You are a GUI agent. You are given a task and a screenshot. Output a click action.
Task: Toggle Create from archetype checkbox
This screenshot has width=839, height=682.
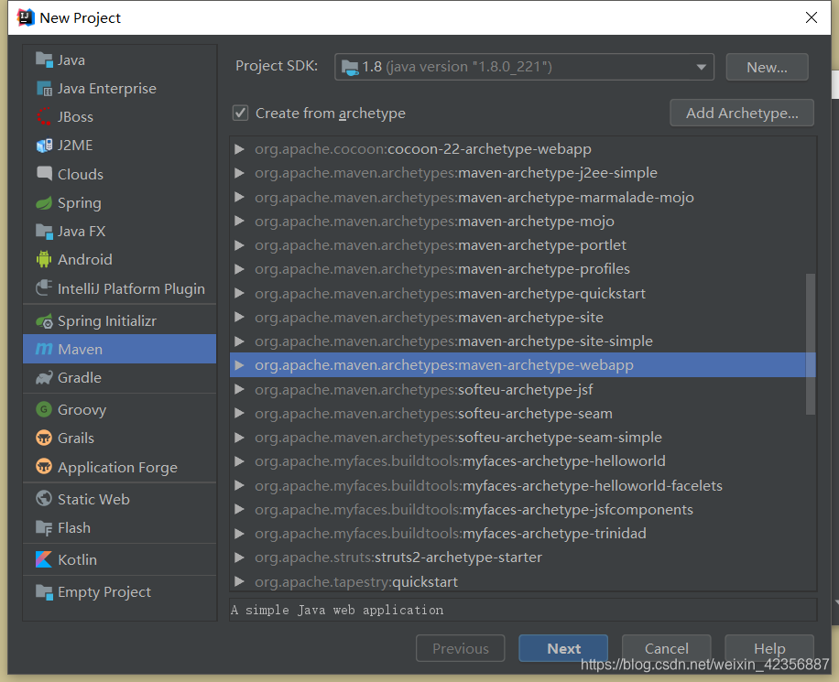(240, 113)
